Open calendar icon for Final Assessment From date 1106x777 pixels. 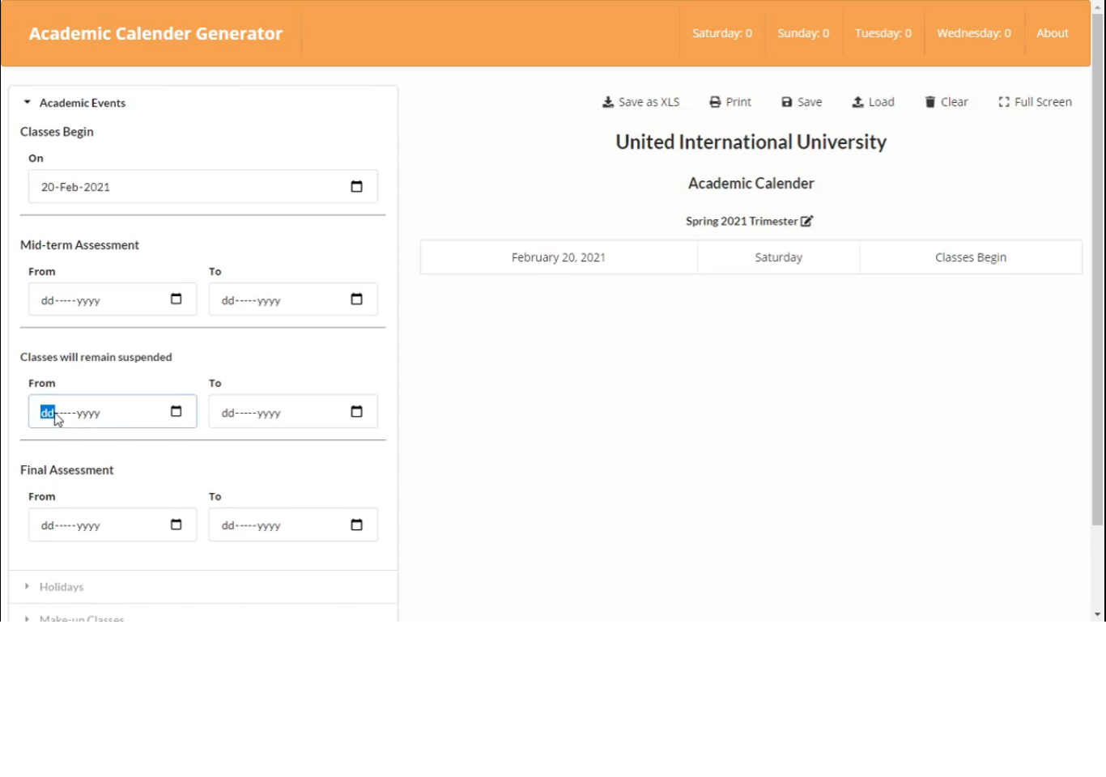point(176,525)
